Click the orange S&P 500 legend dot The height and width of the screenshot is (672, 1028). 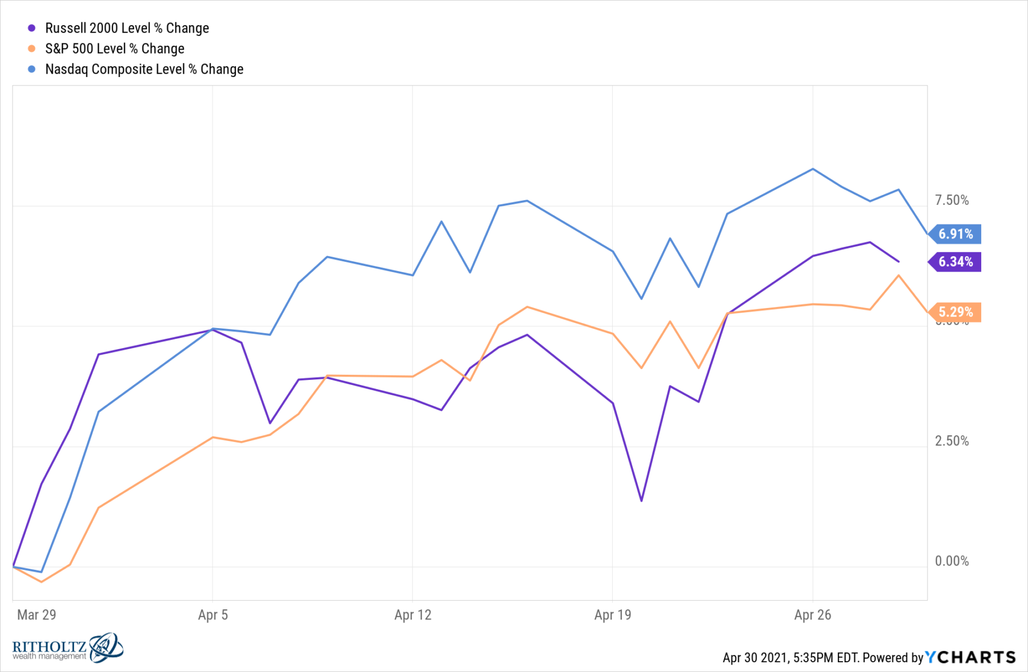pyautogui.click(x=32, y=48)
